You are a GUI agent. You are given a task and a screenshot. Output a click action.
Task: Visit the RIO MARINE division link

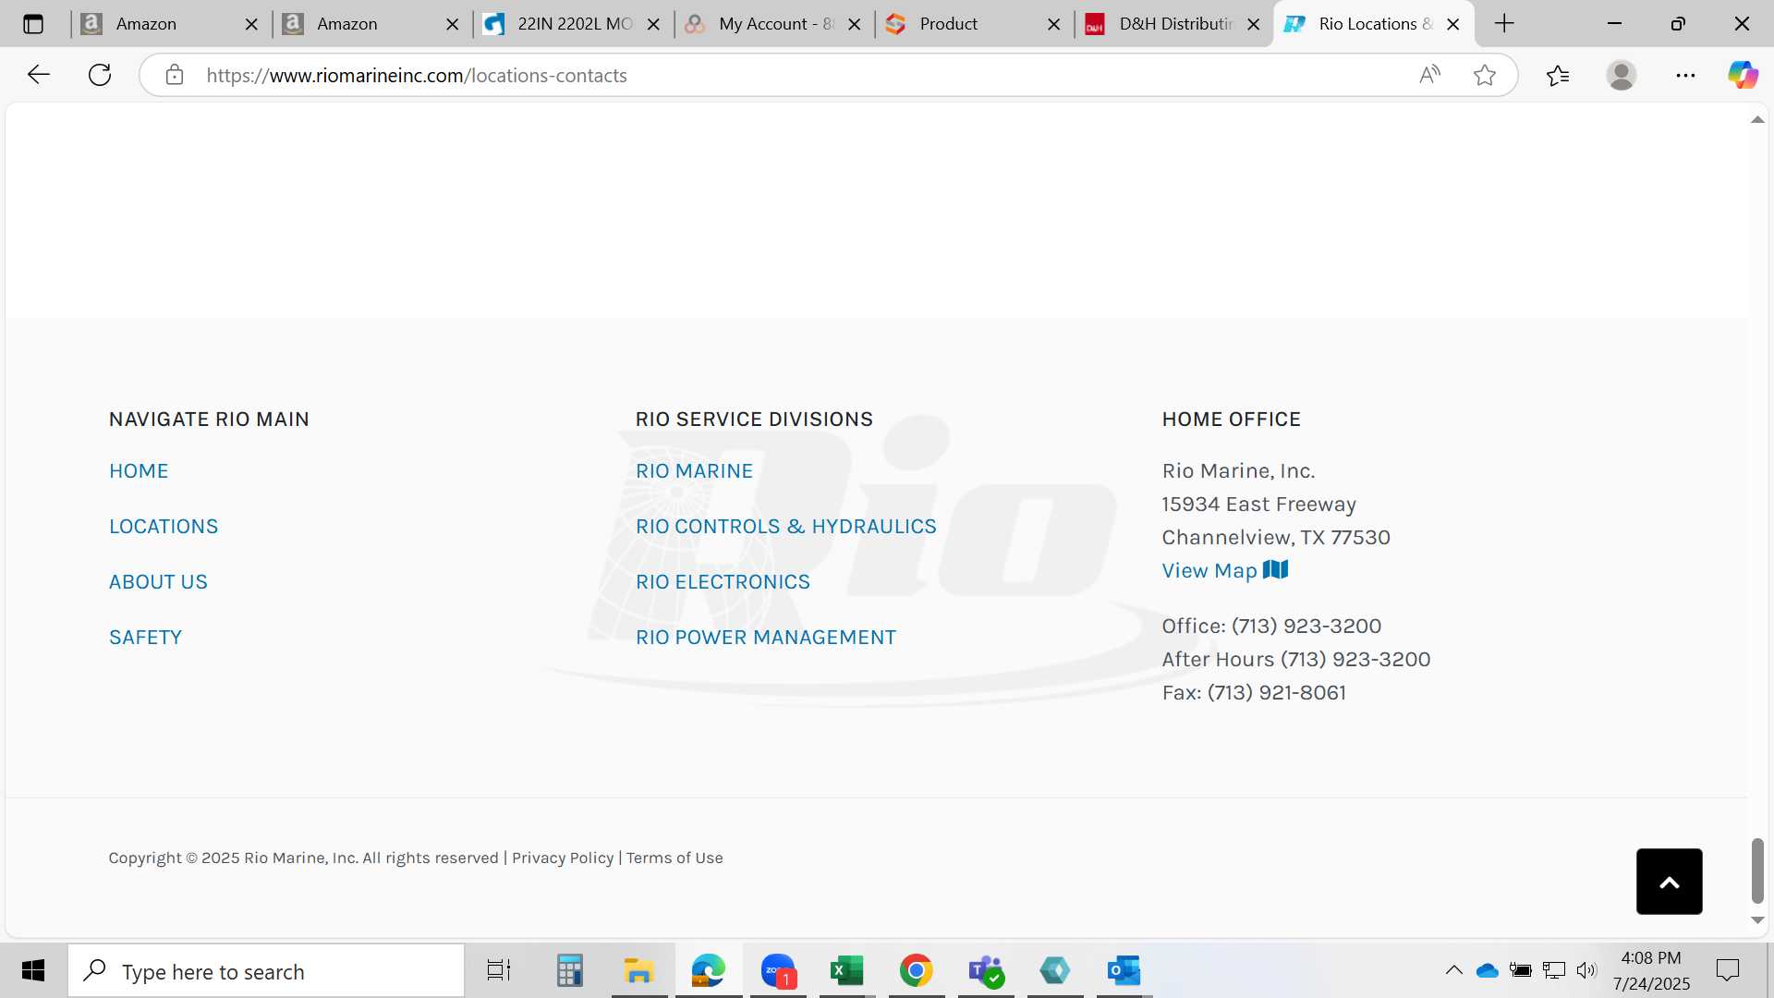[694, 471]
